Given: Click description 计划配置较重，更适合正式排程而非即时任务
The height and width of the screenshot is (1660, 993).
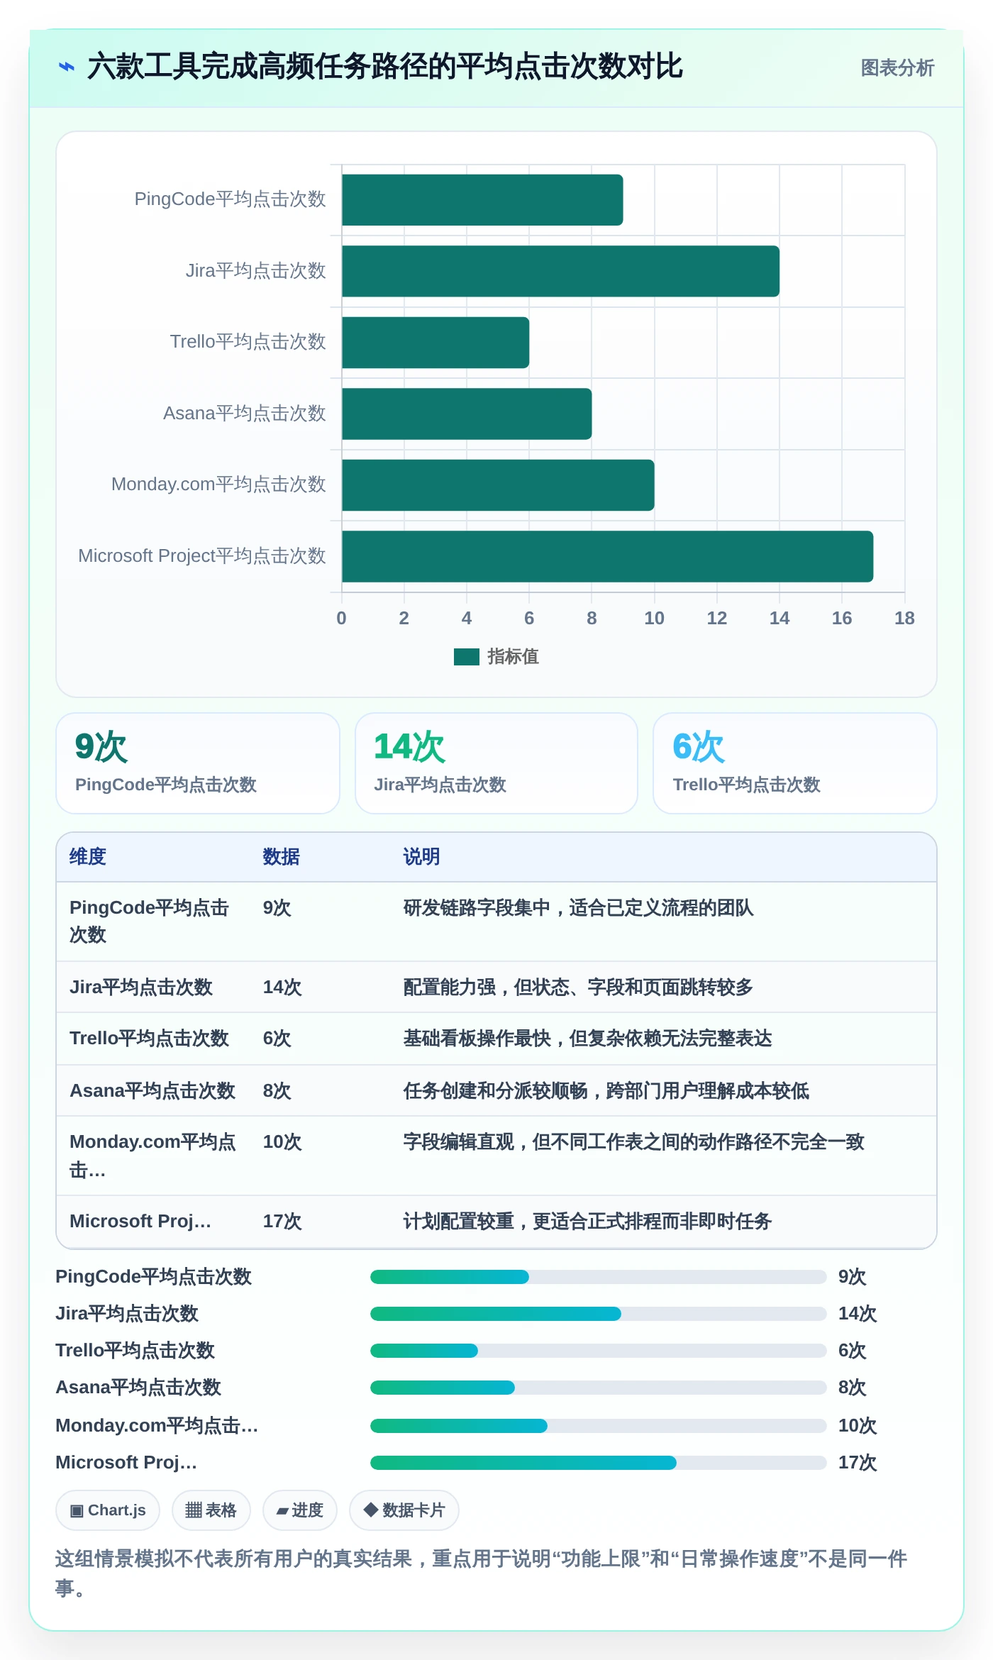Looking at the screenshot, I should click(587, 1222).
